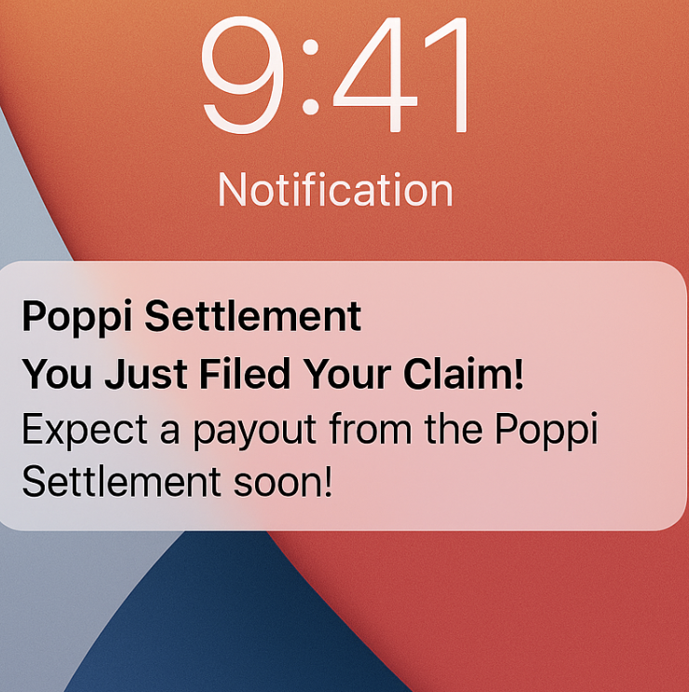Tap the "Poppi Settlement" notification title

pyautogui.click(x=192, y=317)
